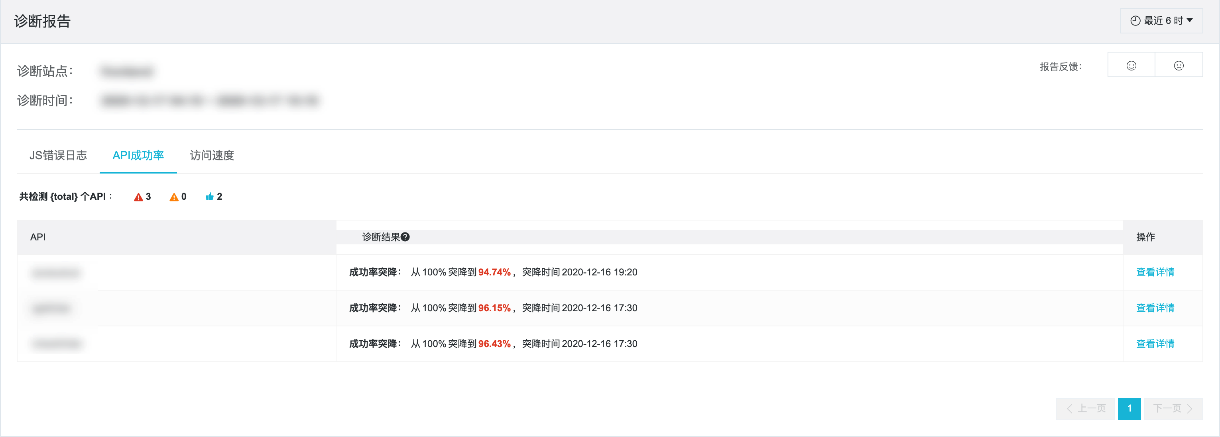Open the 访问速度 tab

click(212, 155)
